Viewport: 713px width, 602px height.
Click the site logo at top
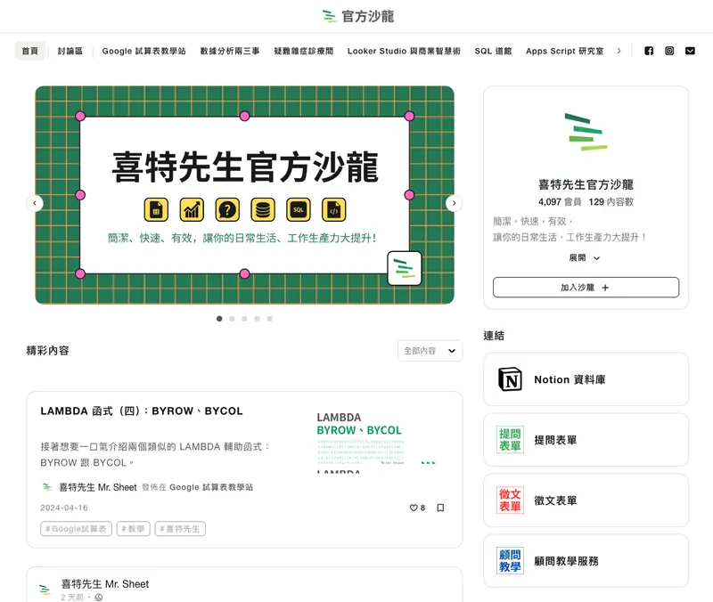(x=329, y=16)
